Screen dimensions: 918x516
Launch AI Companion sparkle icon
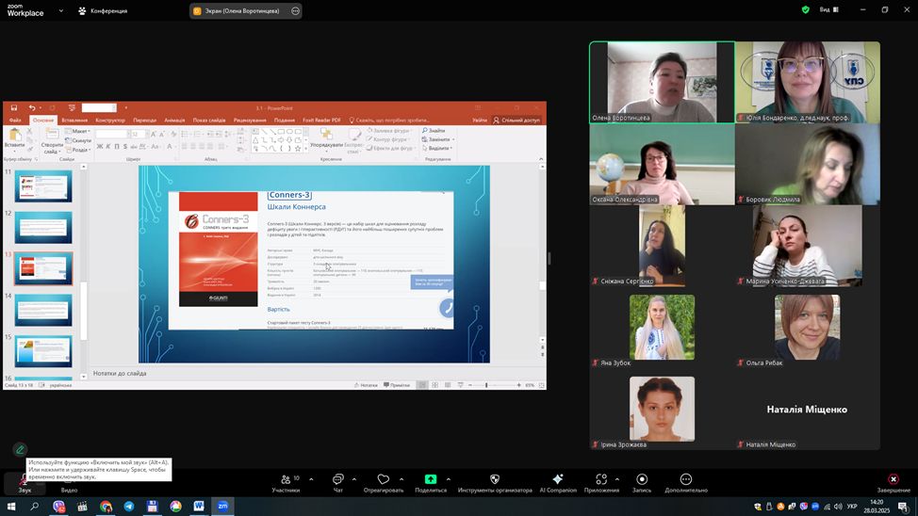558,480
